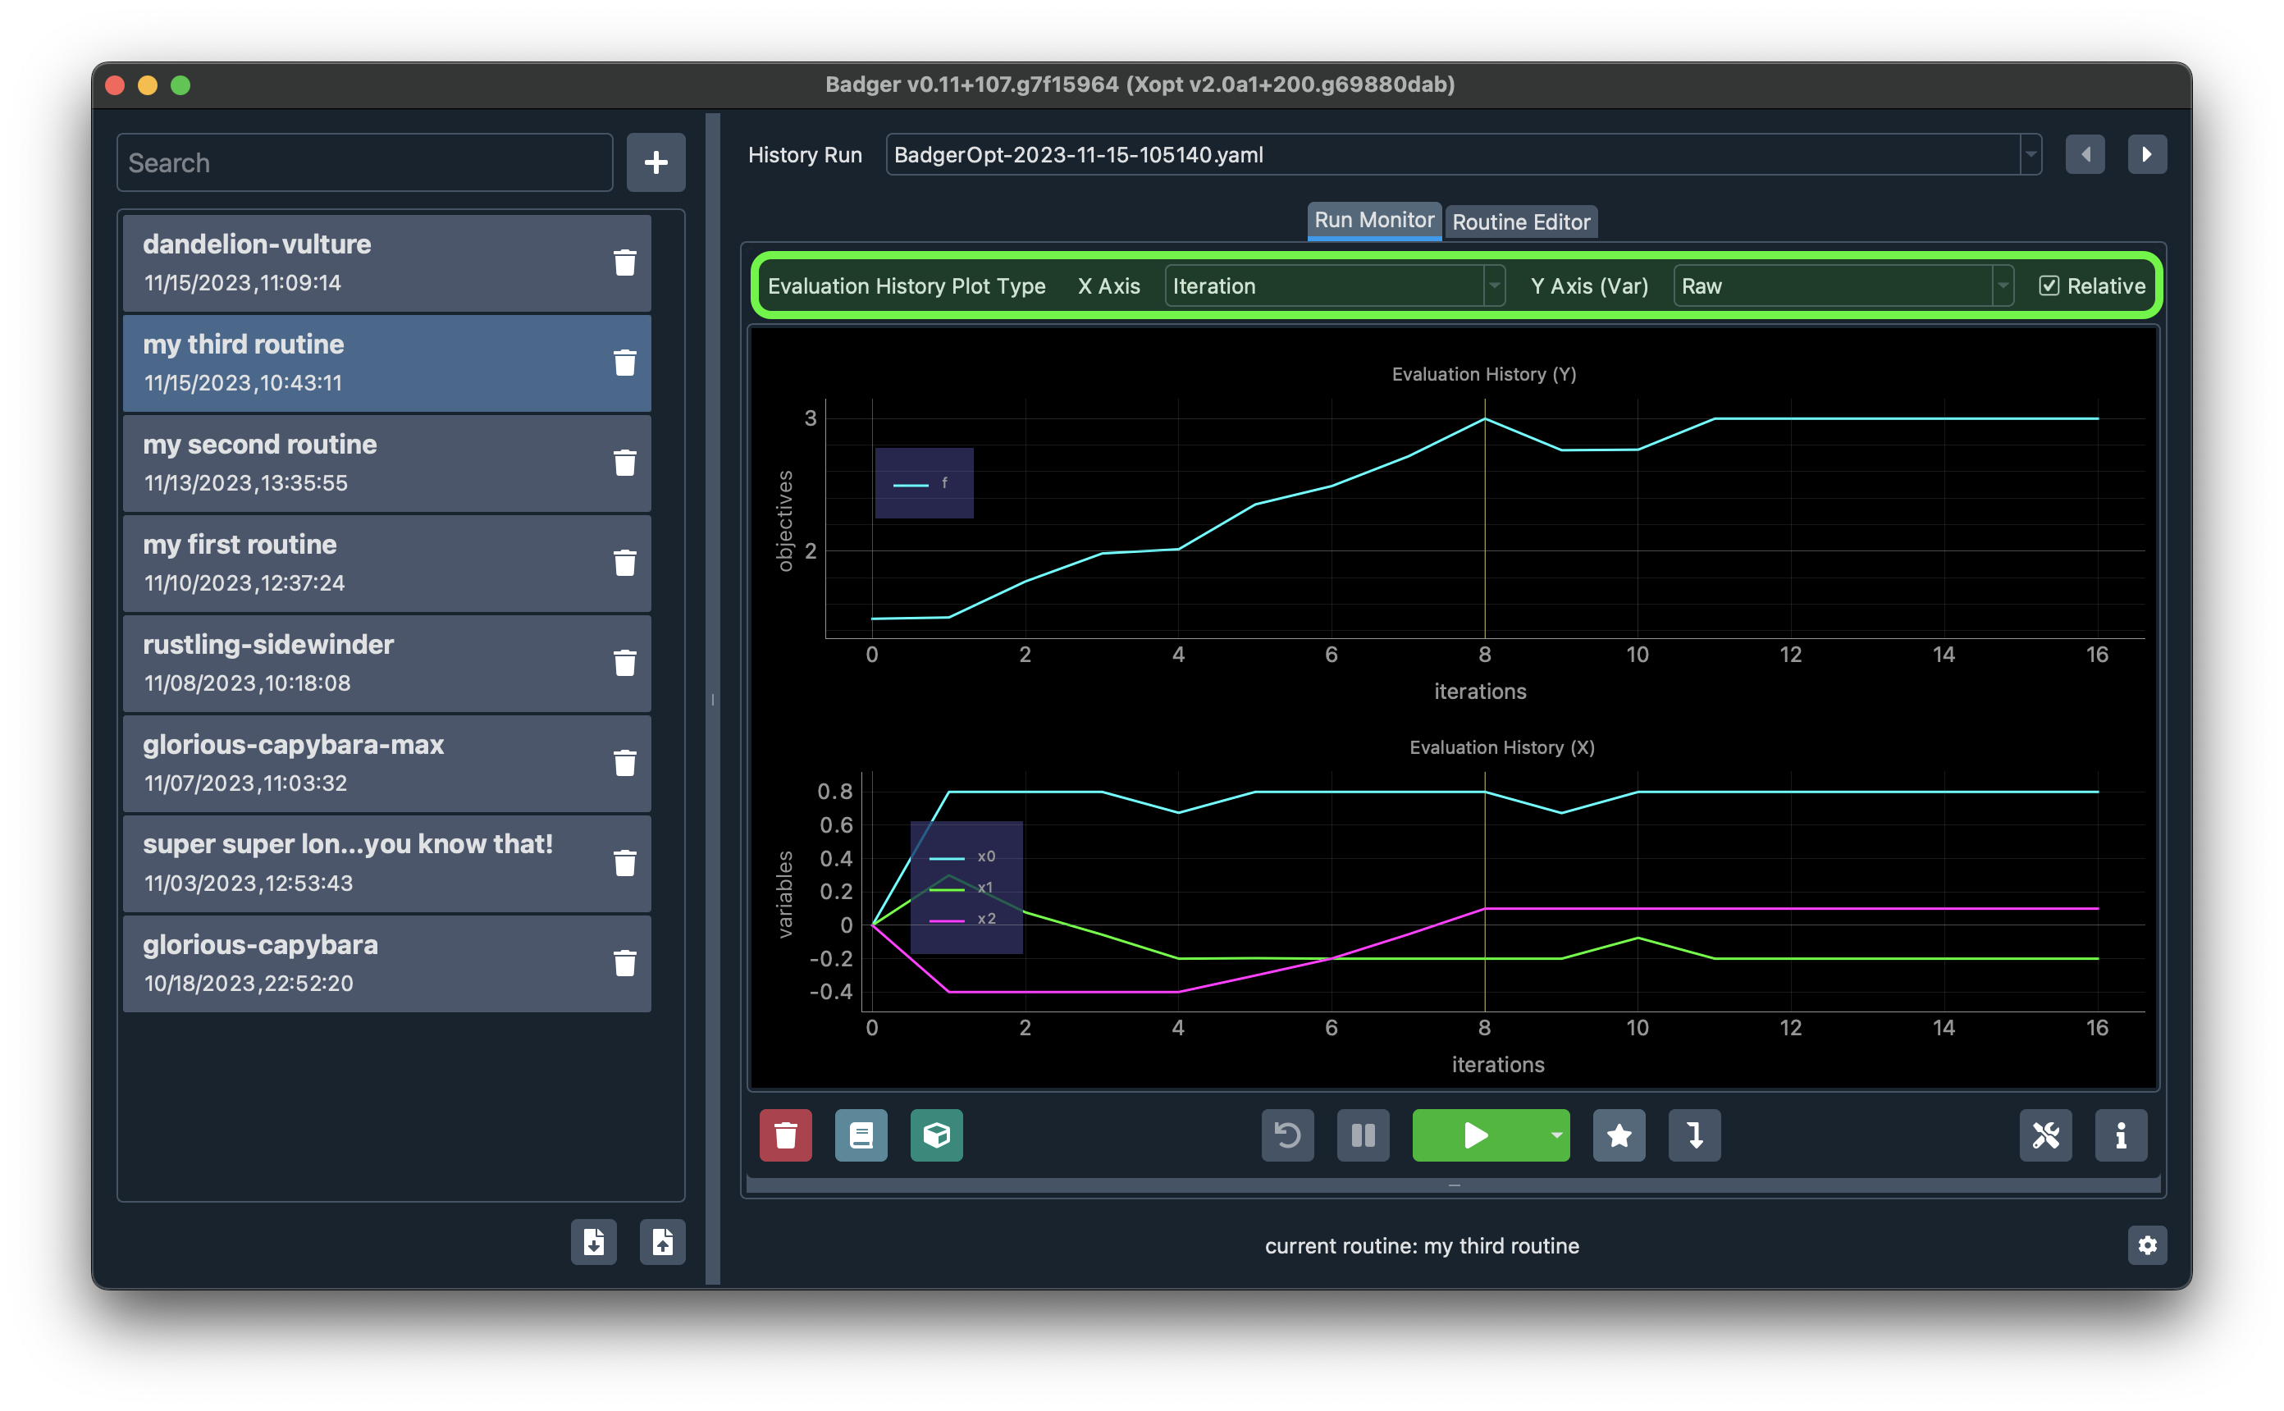Click the pause button
The image size is (2284, 1411).
tap(1364, 1134)
